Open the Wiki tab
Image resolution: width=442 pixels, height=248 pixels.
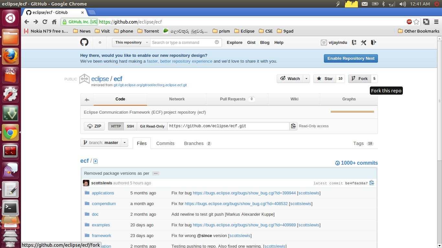(x=294, y=99)
